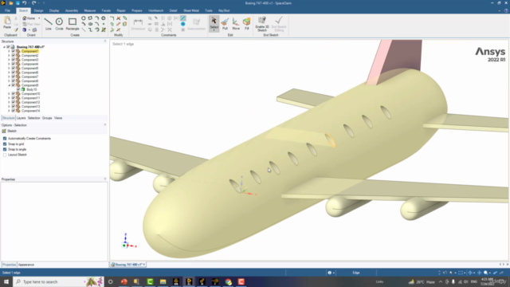Viewport: 510px width, 287px height.
Task: Switch to the Design ribbon tab
Action: (x=38, y=10)
